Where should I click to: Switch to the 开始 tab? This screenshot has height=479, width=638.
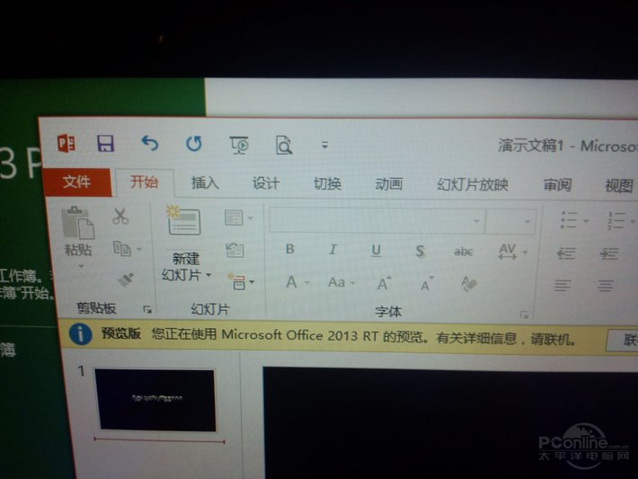click(145, 182)
